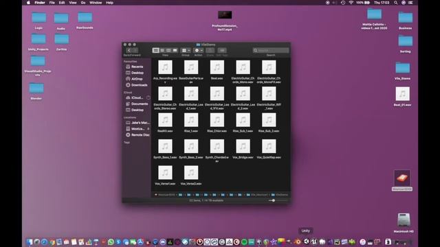This screenshot has height=247, width=440.
Task: Click the Edit Tags toolbar button
Action: [x=222, y=50]
